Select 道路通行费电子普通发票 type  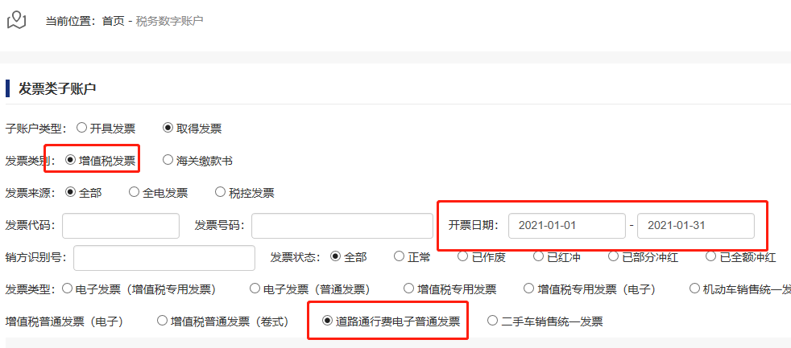click(x=327, y=321)
